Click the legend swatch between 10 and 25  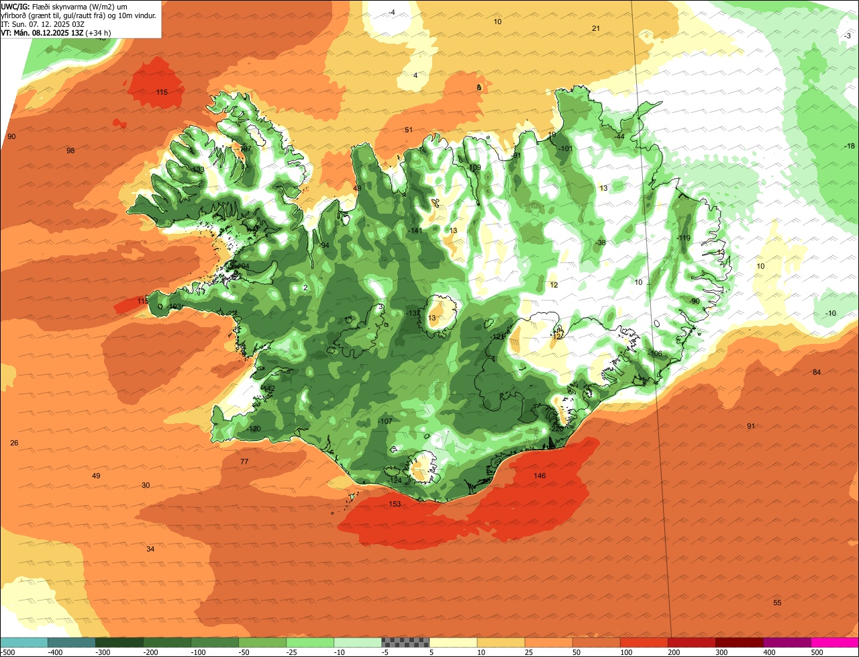[x=501, y=642]
